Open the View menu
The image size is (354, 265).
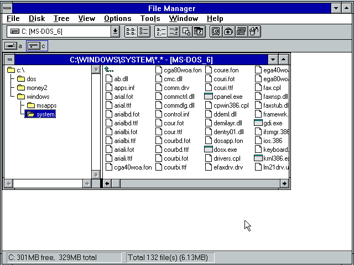87,18
